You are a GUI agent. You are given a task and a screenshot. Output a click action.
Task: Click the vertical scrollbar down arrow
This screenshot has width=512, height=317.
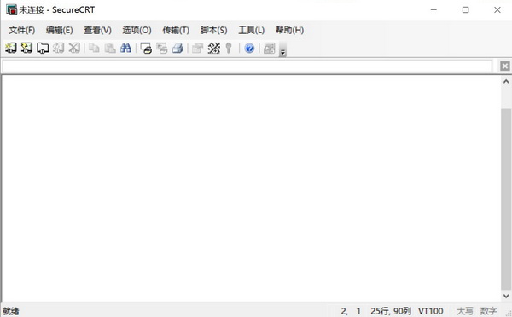point(506,297)
